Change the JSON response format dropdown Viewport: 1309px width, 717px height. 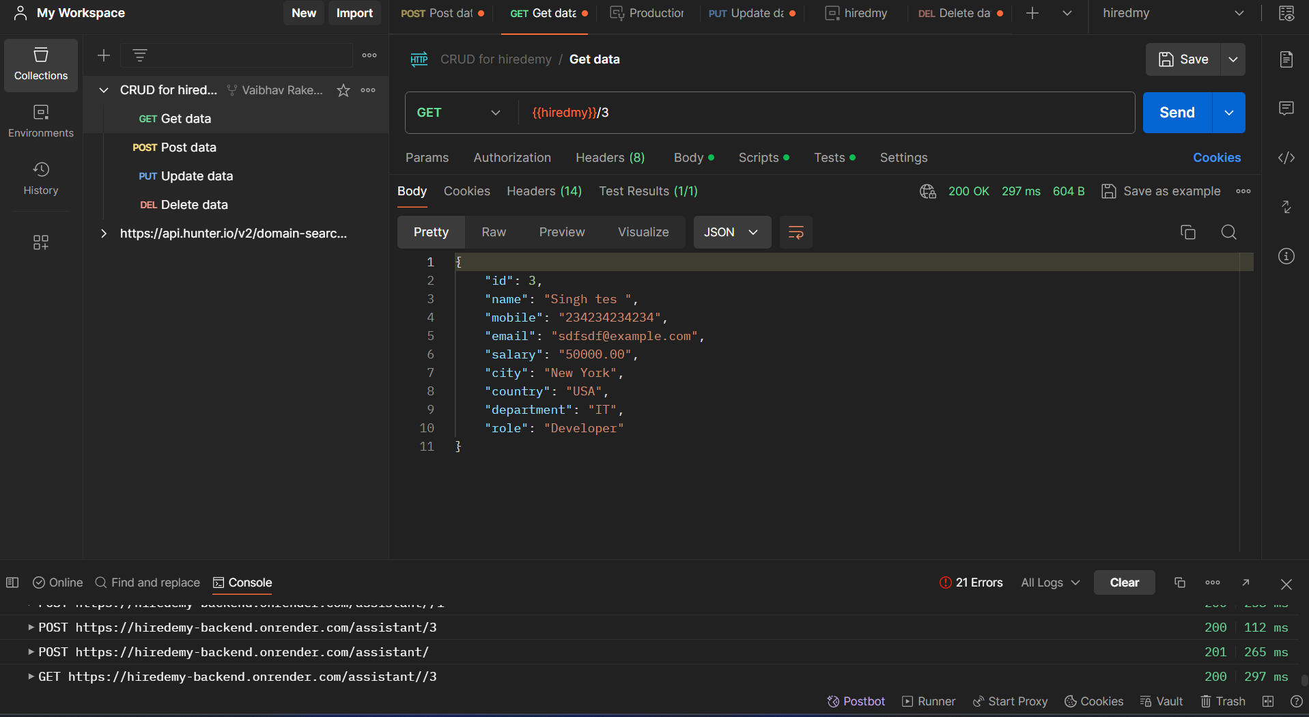click(x=732, y=232)
